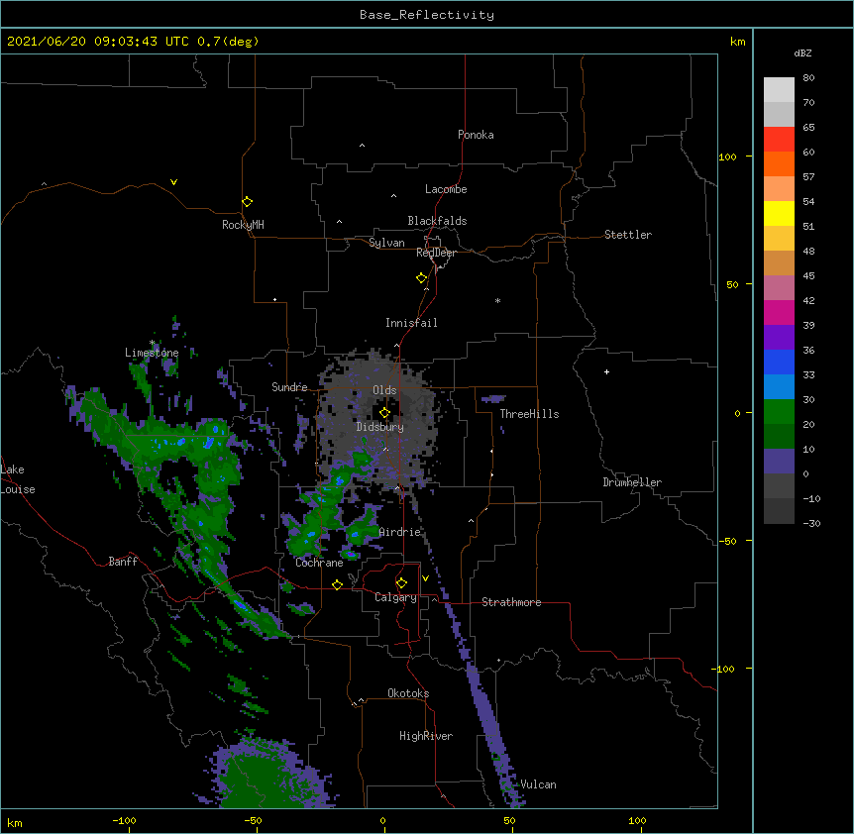Click the white asterisk marker east of Innisfail

pyautogui.click(x=497, y=300)
